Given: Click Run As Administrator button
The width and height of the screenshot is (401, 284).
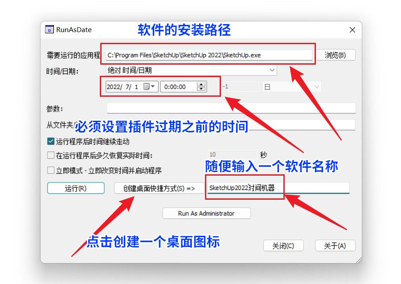Looking at the screenshot, I should 206,213.
